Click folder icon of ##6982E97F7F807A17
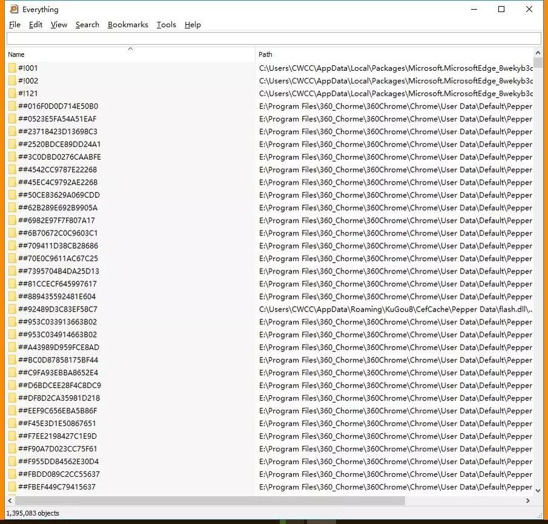Screen dimensions: 548x524 point(12,220)
